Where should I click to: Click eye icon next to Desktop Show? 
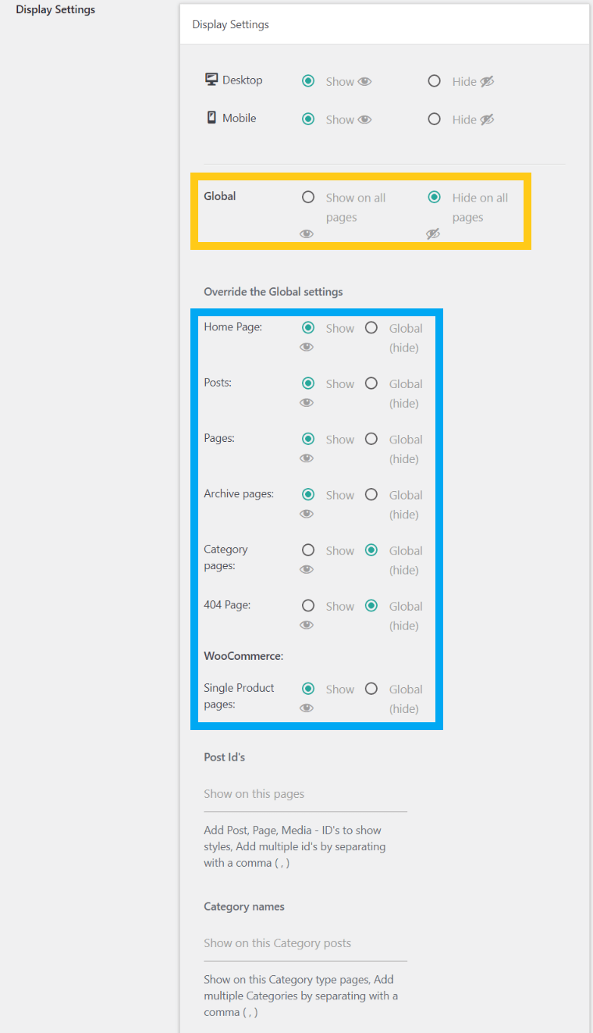point(364,81)
